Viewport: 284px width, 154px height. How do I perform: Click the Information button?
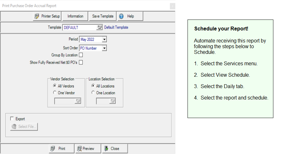tap(75, 16)
